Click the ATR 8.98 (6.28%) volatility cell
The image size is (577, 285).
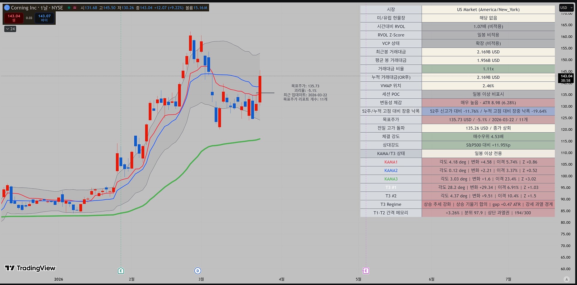(488, 103)
